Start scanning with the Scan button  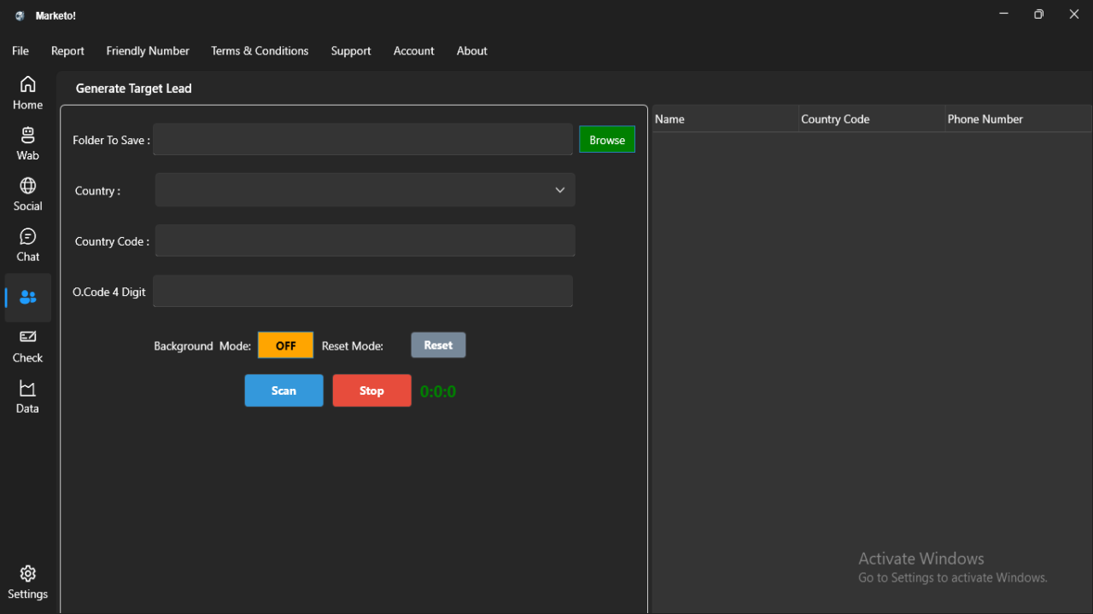coord(283,390)
